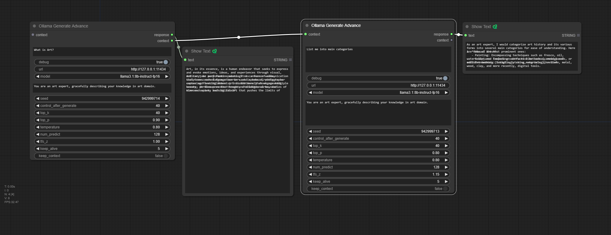Screen dimensions: 611x235
Task: Increase top_p 0.90 using its right arrow
Action: [x=167, y=120]
